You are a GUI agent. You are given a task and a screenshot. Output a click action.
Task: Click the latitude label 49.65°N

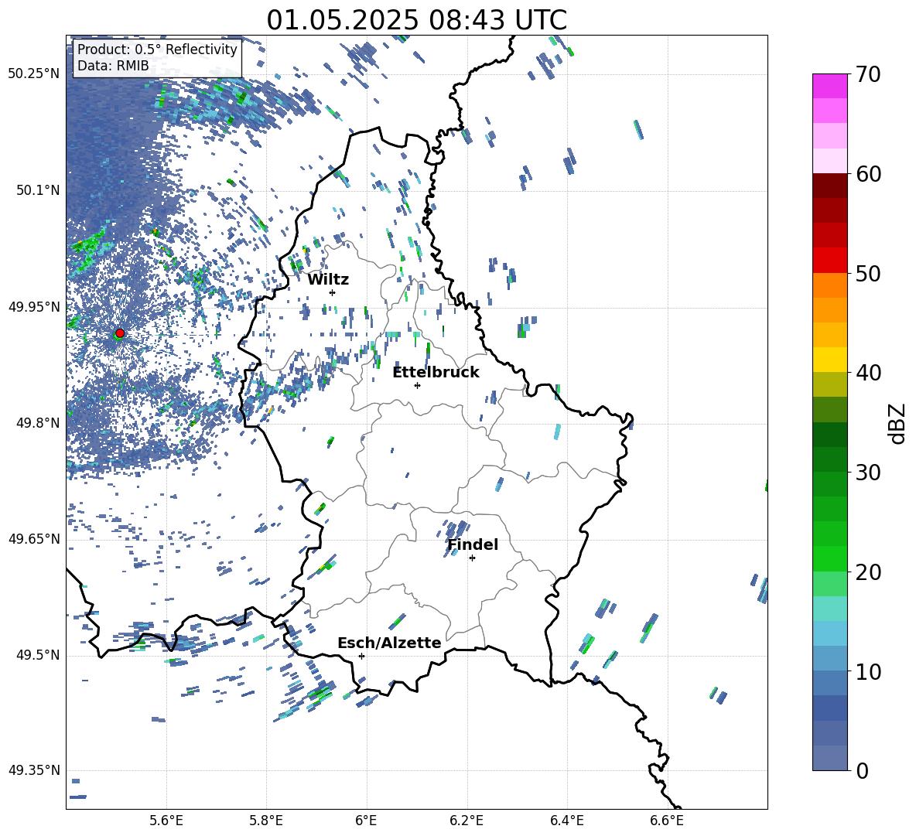(34, 539)
